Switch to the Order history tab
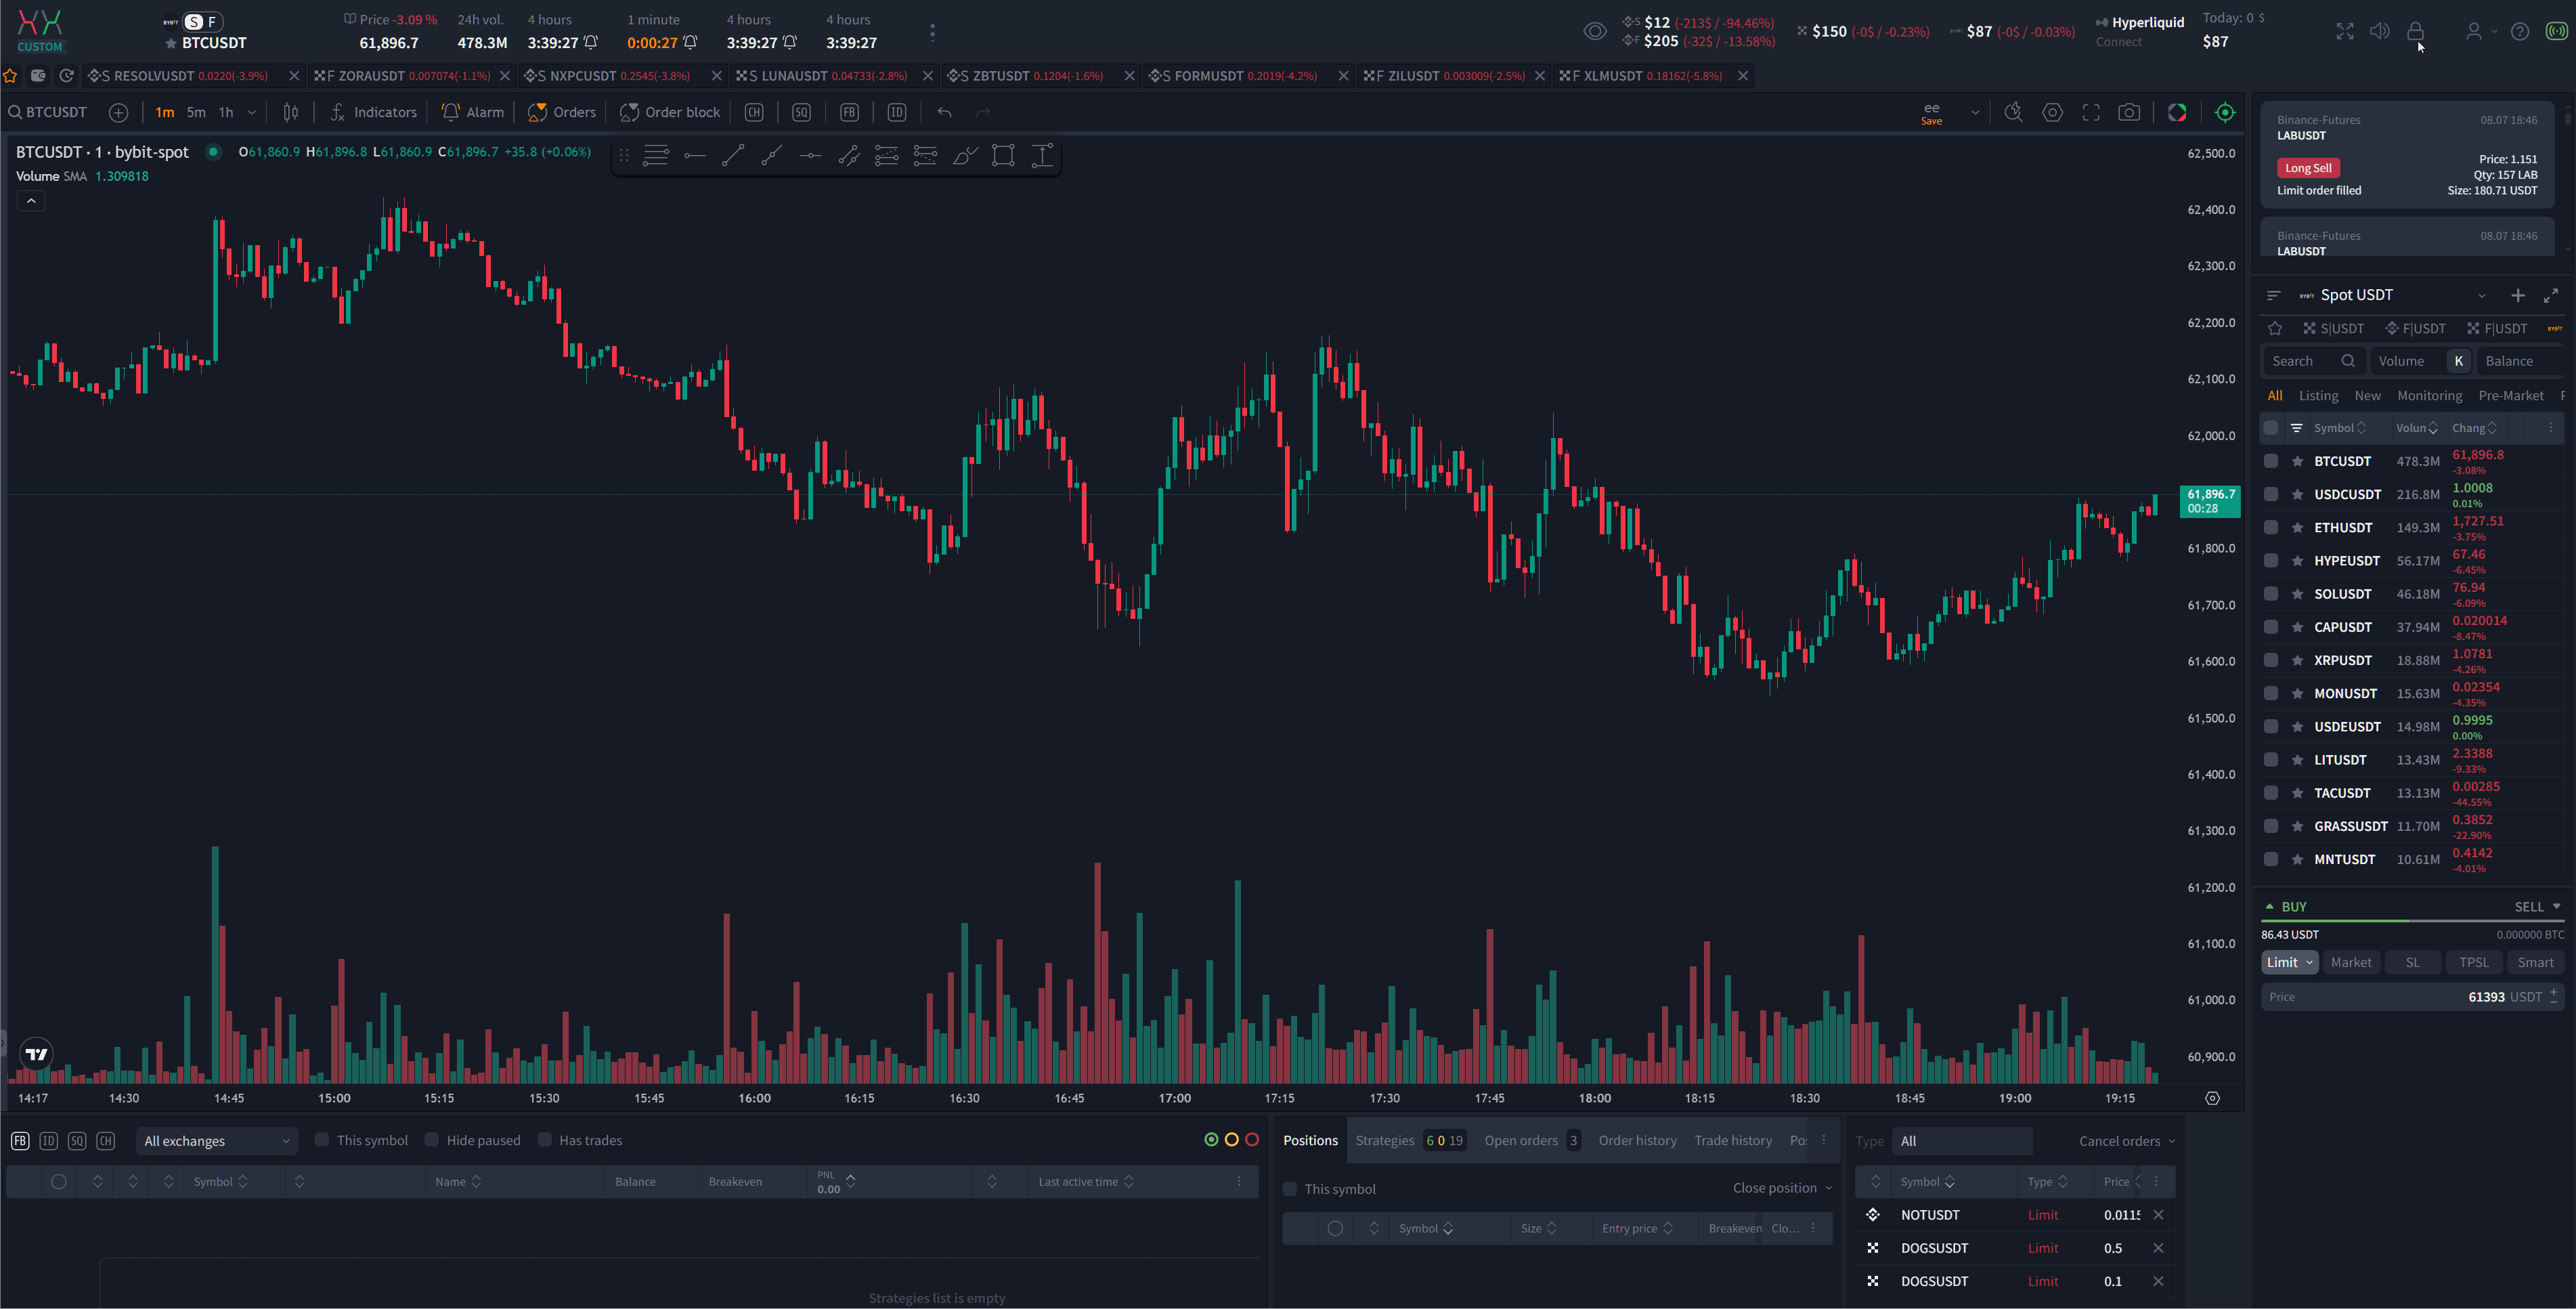This screenshot has height=1309, width=2576. click(x=1637, y=1140)
